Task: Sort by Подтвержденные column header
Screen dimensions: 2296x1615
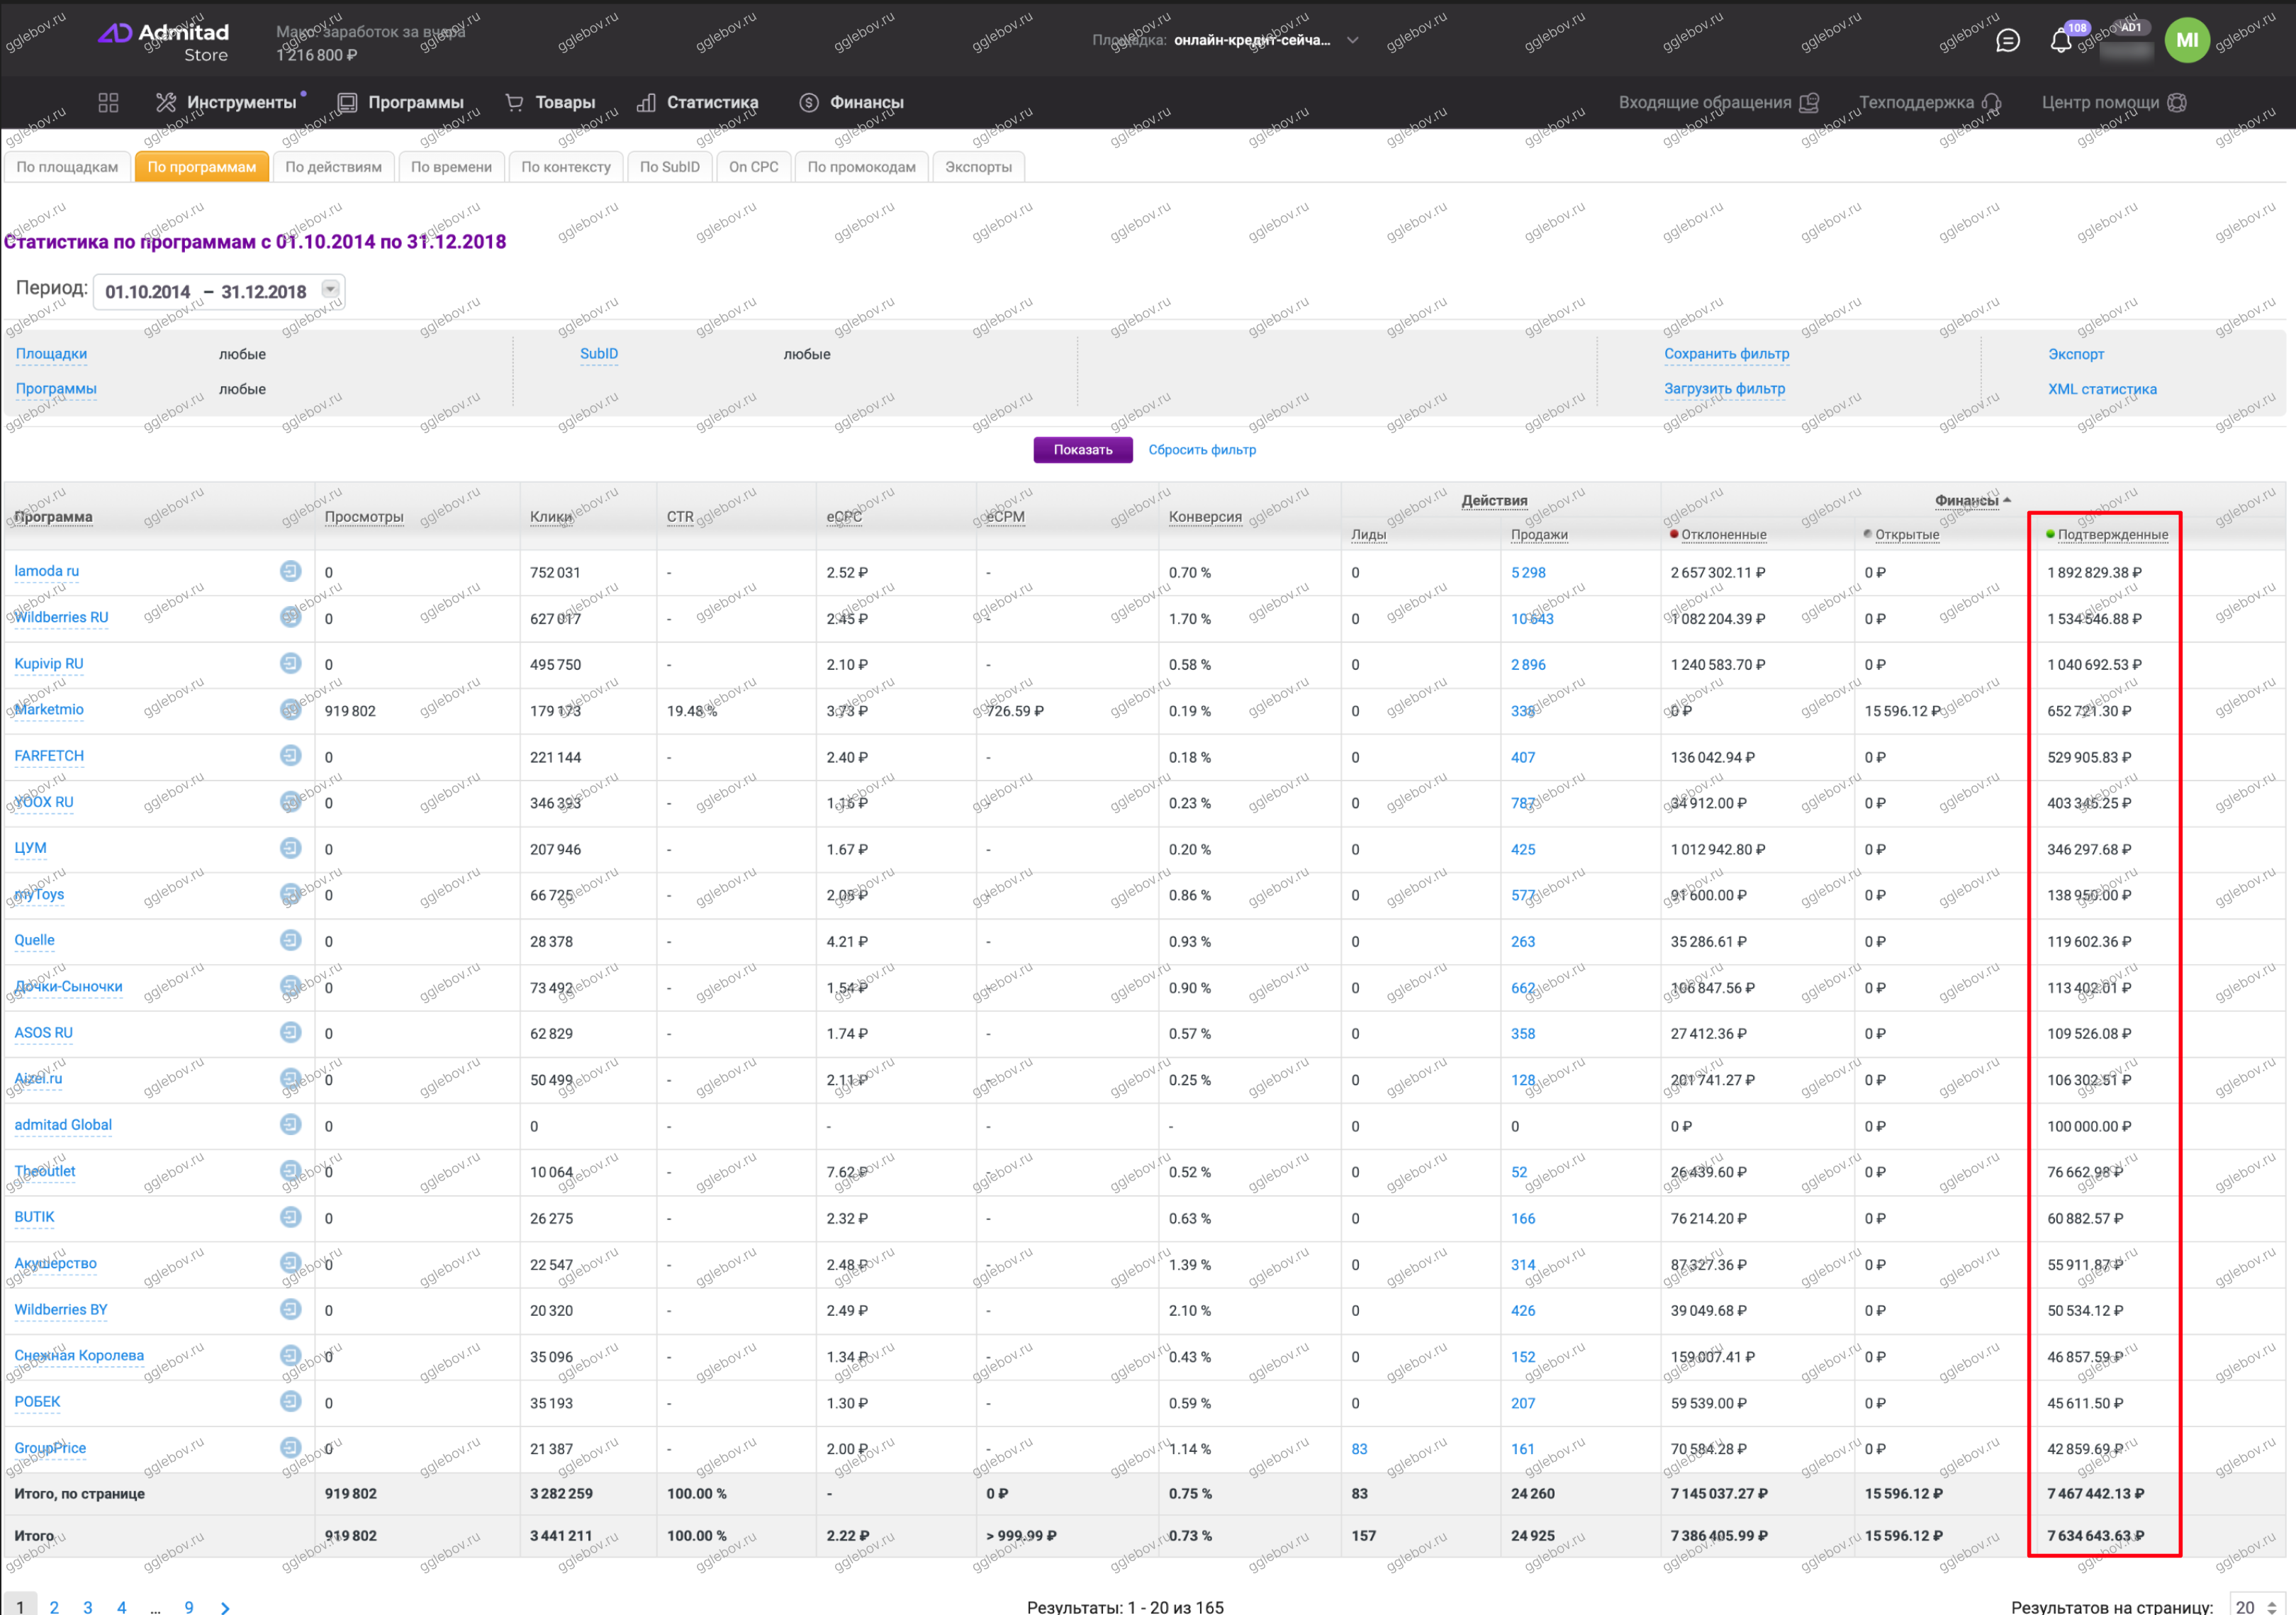Action: pyautogui.click(x=2112, y=535)
